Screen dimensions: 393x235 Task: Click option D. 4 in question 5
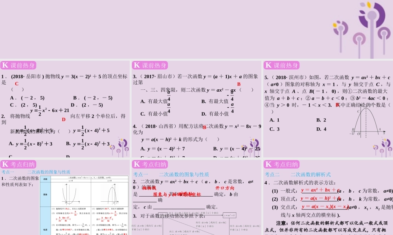pos(321,129)
